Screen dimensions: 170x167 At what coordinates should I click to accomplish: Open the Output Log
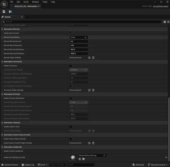[x=28, y=165]
